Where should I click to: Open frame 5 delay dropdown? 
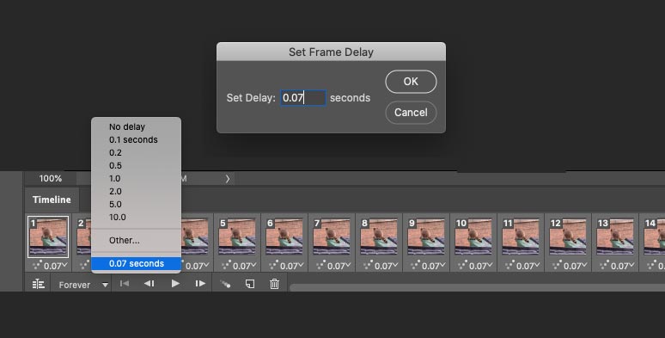(x=245, y=266)
